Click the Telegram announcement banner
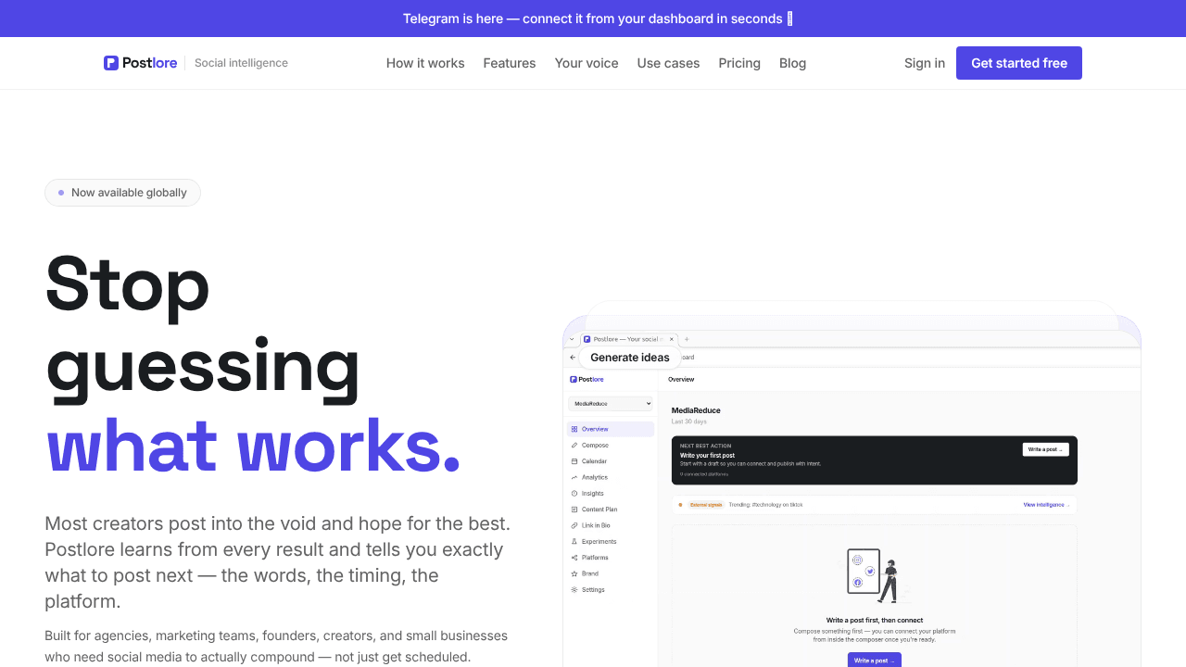The width and height of the screenshot is (1186, 667). pos(593,19)
